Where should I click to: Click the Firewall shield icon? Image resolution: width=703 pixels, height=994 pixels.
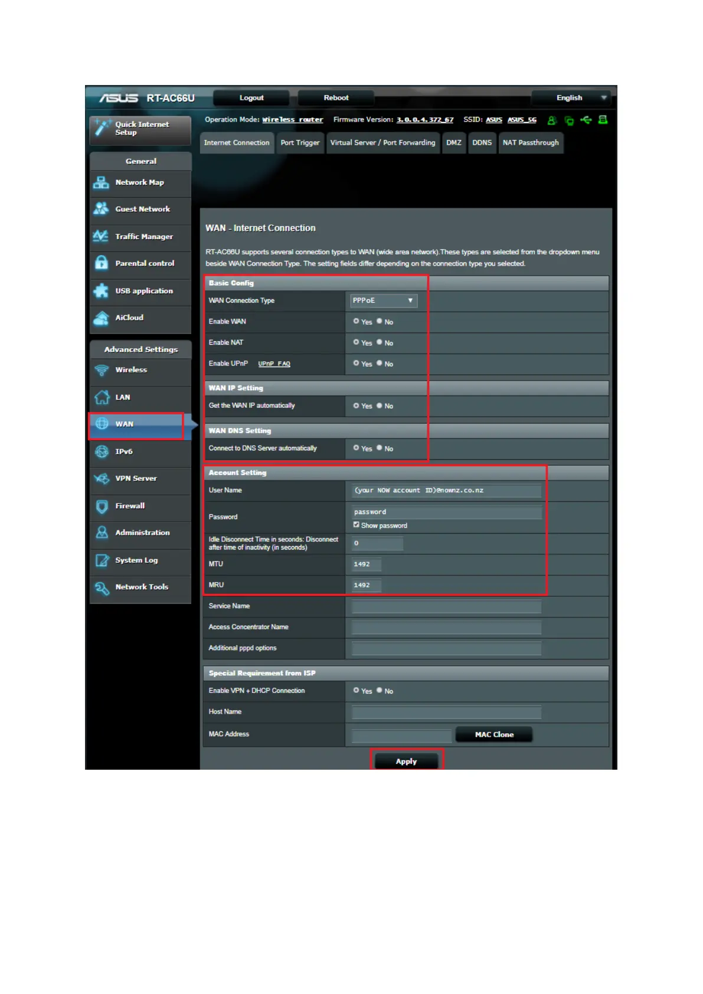[x=102, y=506]
